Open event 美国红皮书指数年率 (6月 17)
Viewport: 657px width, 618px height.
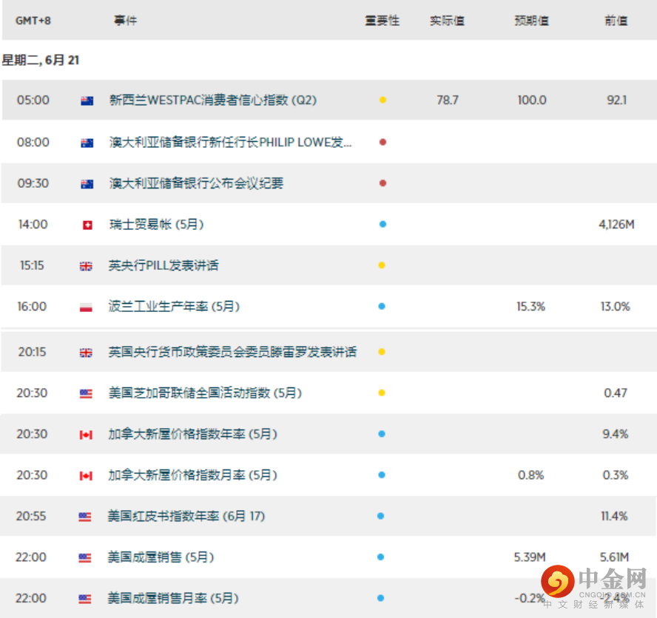pyautogui.click(x=186, y=517)
